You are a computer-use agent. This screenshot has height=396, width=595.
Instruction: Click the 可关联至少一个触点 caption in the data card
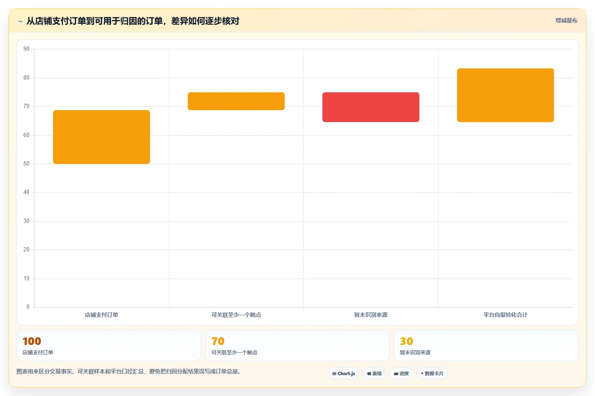click(x=234, y=353)
